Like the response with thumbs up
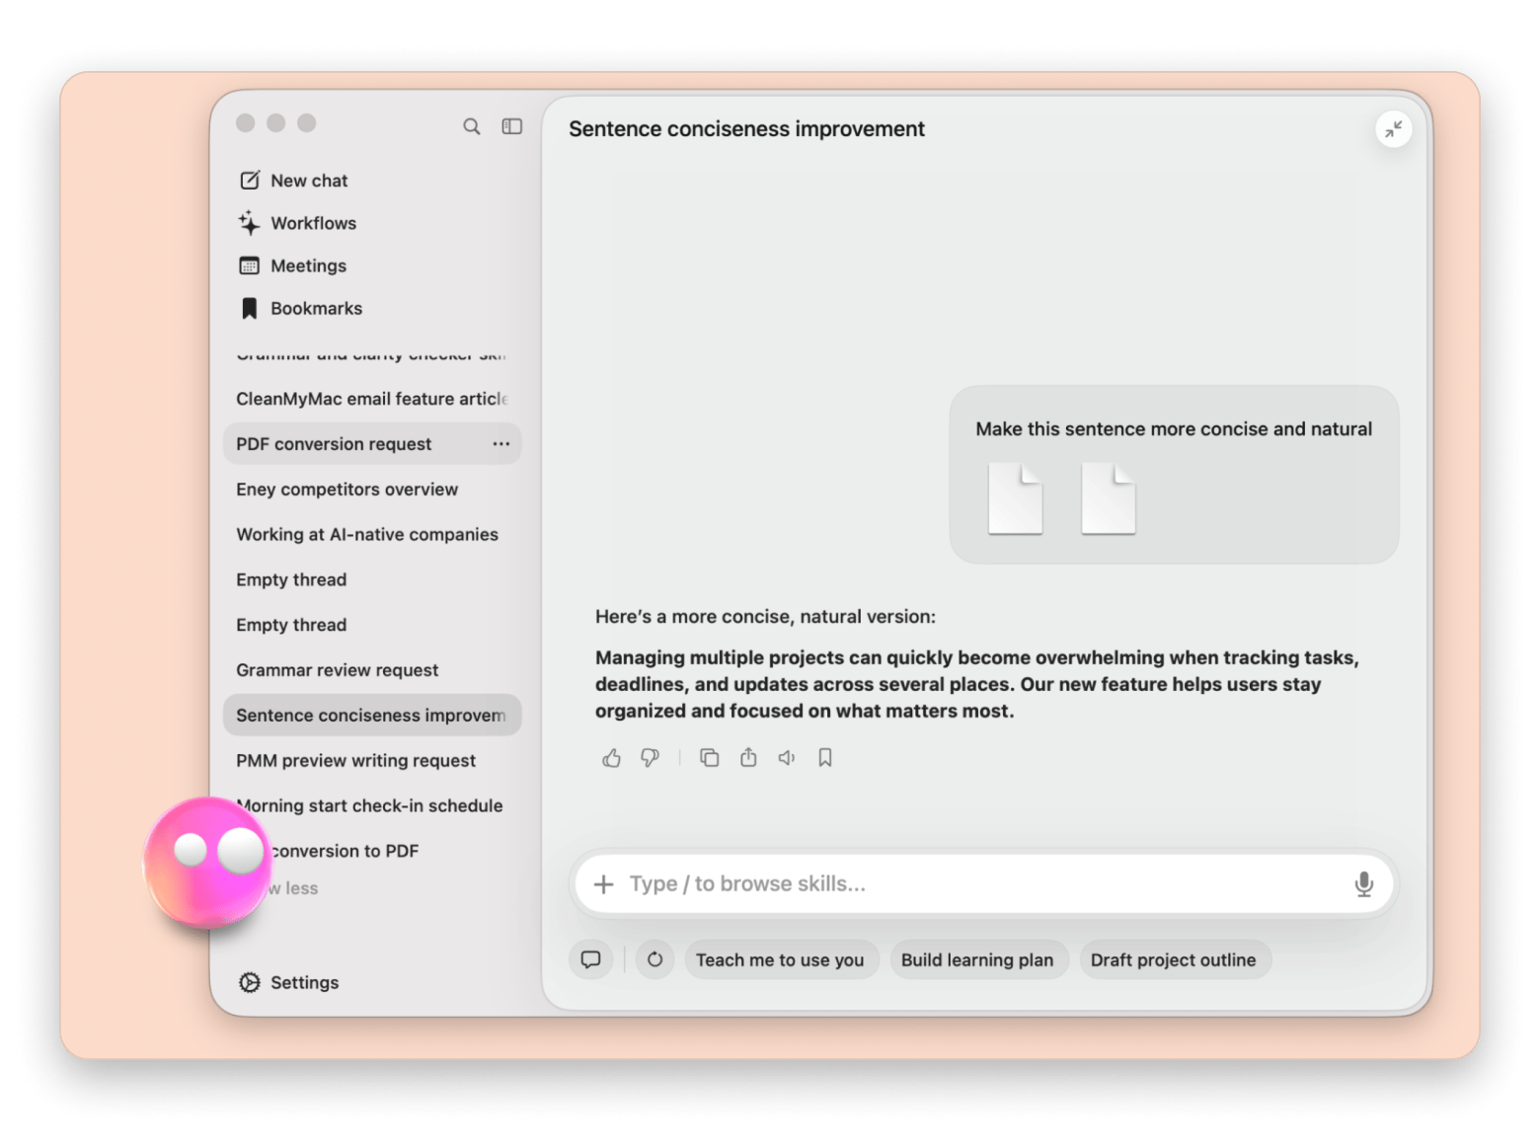This screenshot has width=1540, height=1143. (611, 758)
